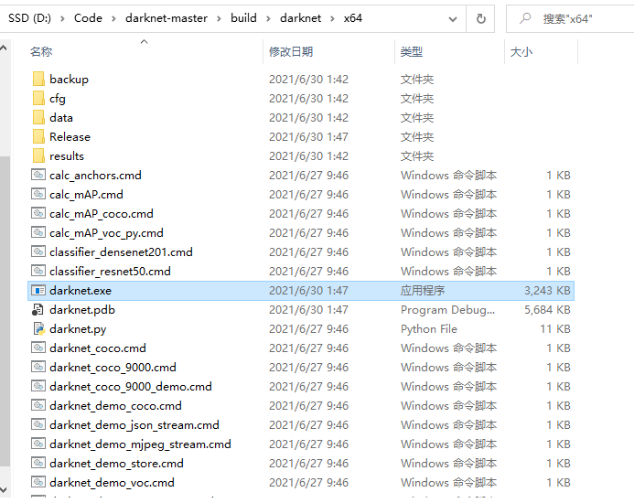Screen dimensions: 634x503
Task: Click the cfg folder icon
Action: coord(38,99)
